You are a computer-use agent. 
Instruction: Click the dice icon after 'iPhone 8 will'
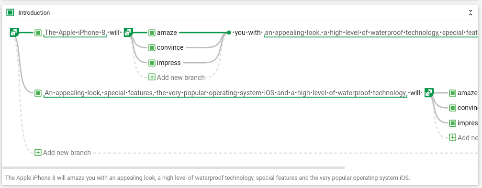tap(128, 32)
